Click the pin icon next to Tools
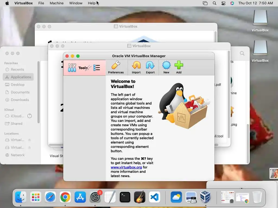 pyautogui.click(x=88, y=68)
